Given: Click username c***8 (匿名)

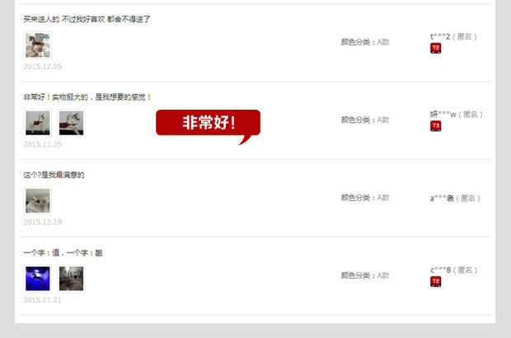Looking at the screenshot, I should 453,270.
